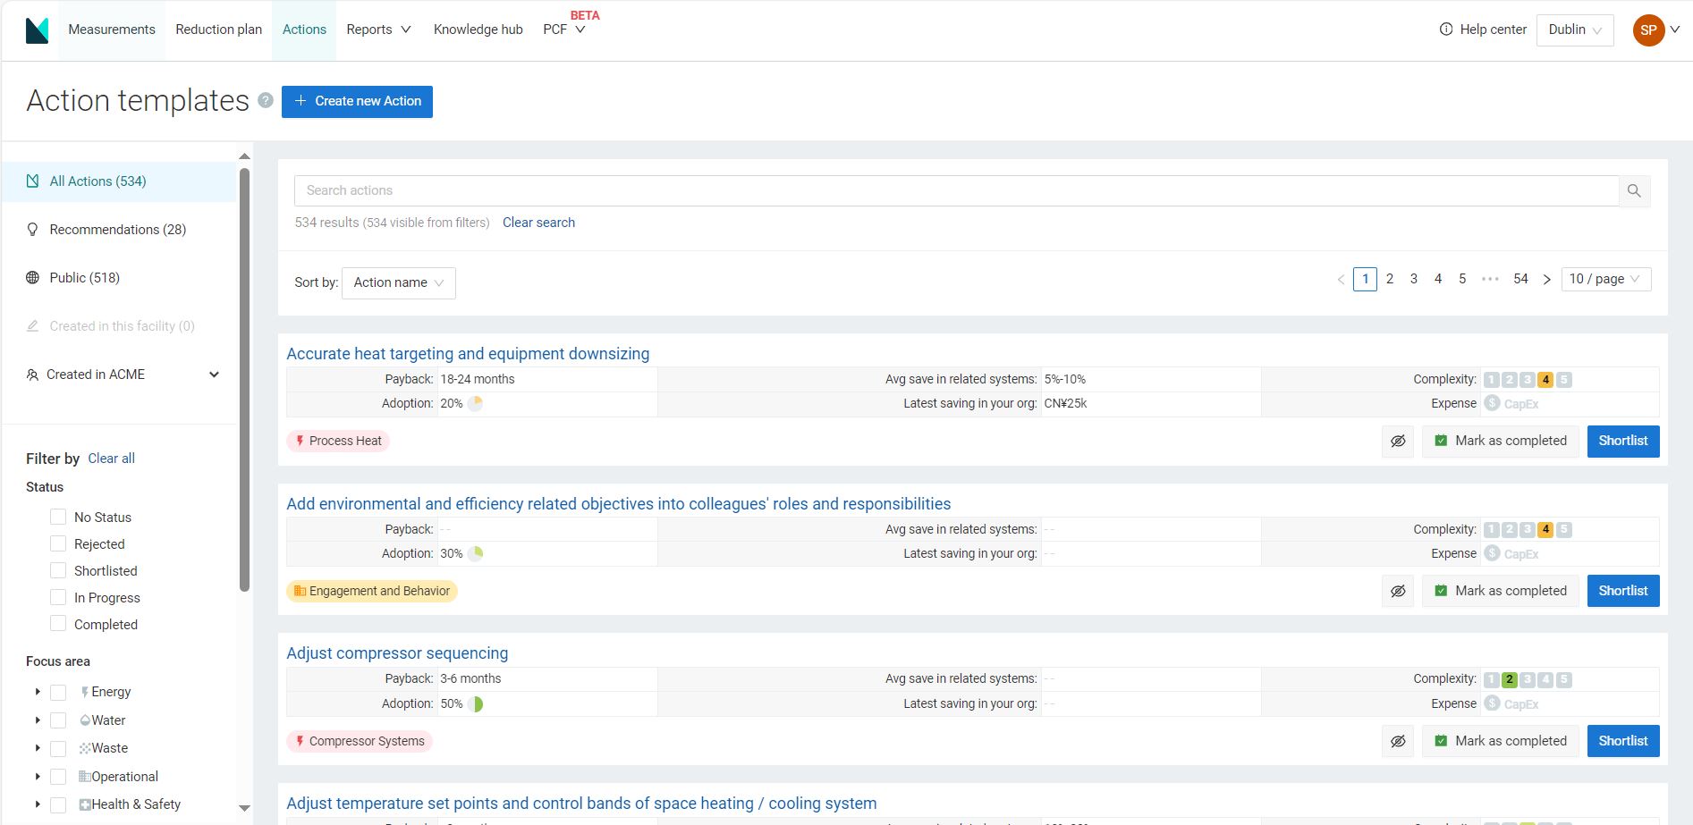
Task: Click complexity level 4 for Add environmental objectives
Action: coord(1545,529)
